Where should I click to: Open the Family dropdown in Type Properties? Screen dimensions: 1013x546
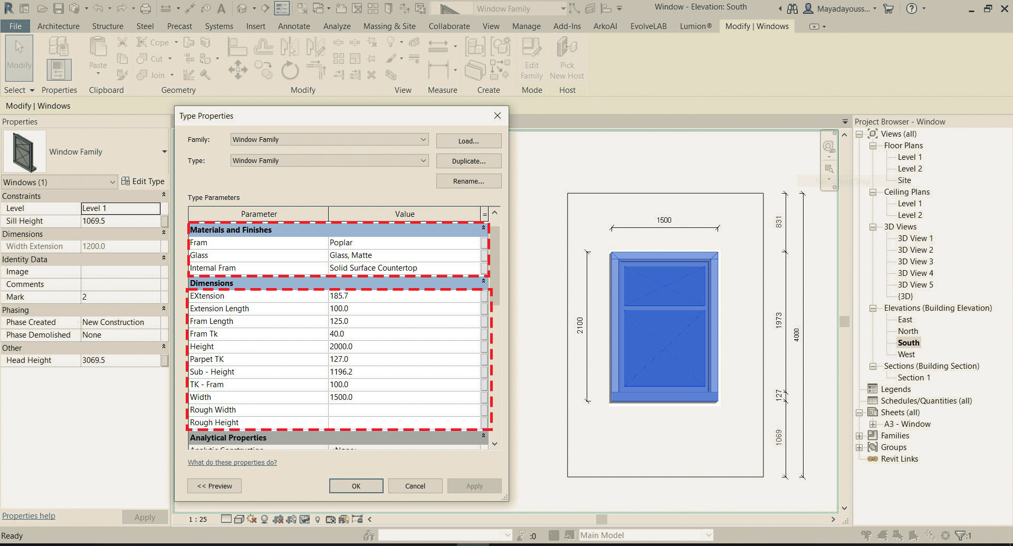point(329,139)
